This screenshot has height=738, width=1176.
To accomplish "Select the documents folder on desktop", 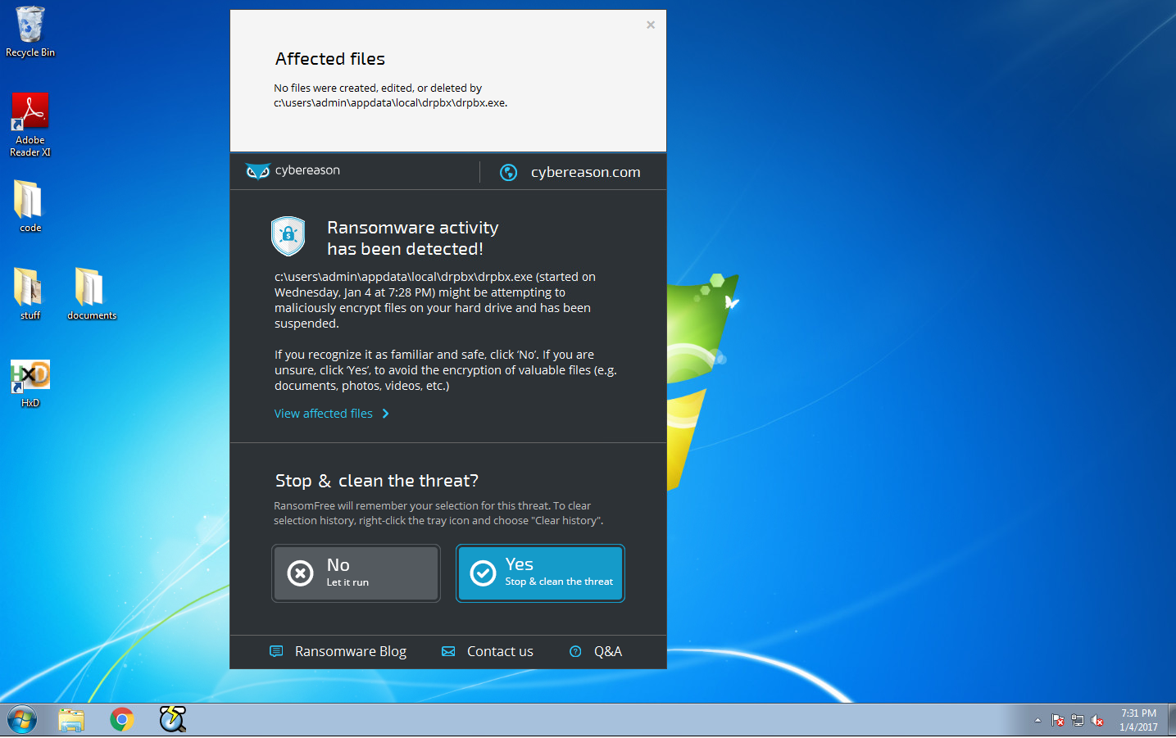I will 92,294.
